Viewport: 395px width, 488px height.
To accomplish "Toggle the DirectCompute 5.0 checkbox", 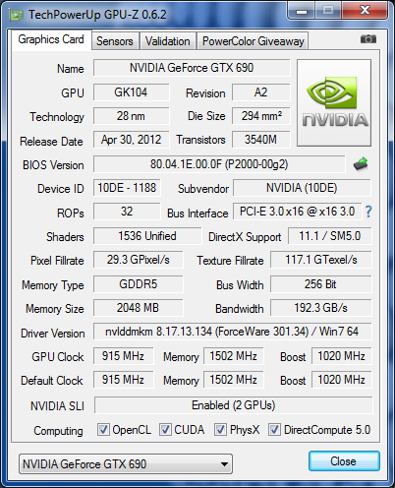I will click(x=274, y=429).
